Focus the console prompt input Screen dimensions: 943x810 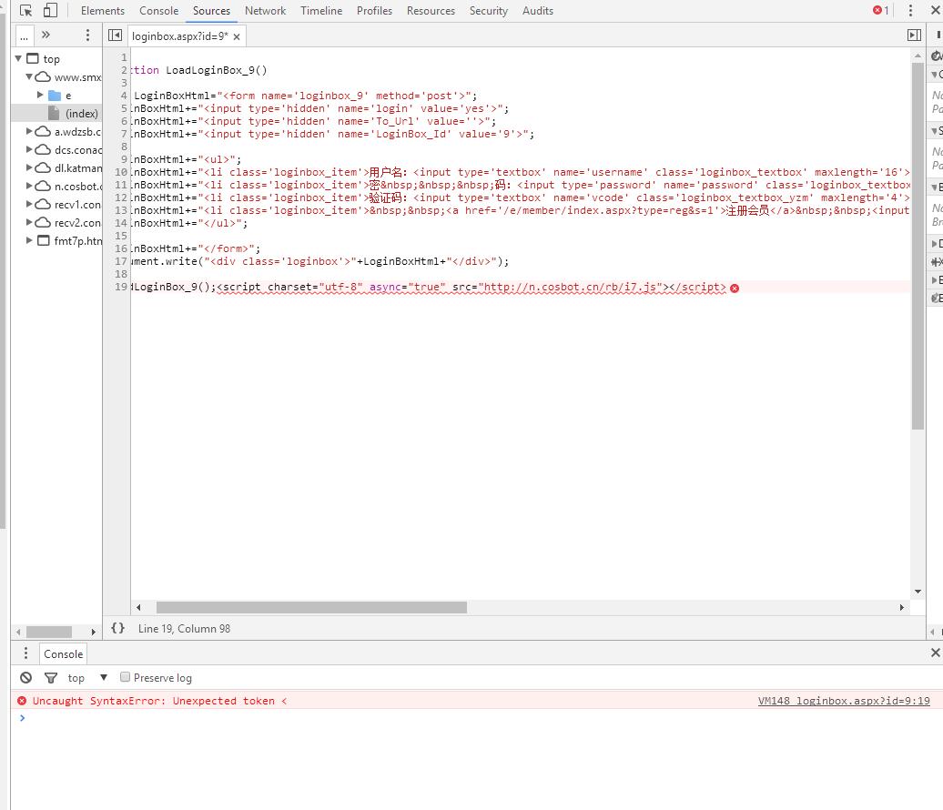click(x=482, y=718)
